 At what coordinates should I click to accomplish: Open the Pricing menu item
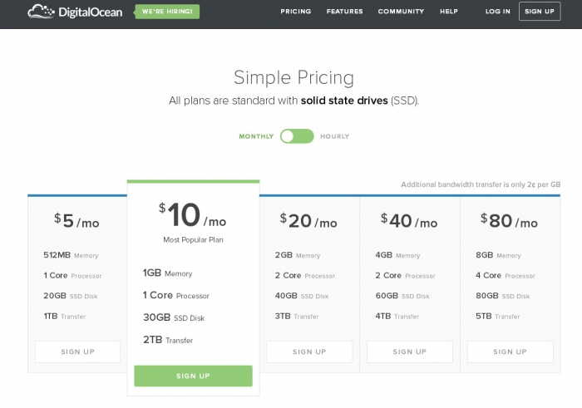pyautogui.click(x=296, y=12)
